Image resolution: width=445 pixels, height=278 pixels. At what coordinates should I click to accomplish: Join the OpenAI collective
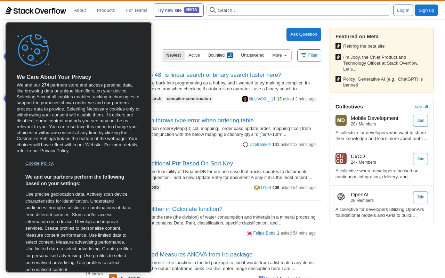coord(420,197)
